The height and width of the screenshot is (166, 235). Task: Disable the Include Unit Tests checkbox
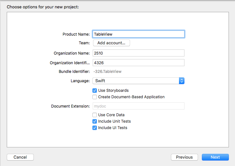95,121
